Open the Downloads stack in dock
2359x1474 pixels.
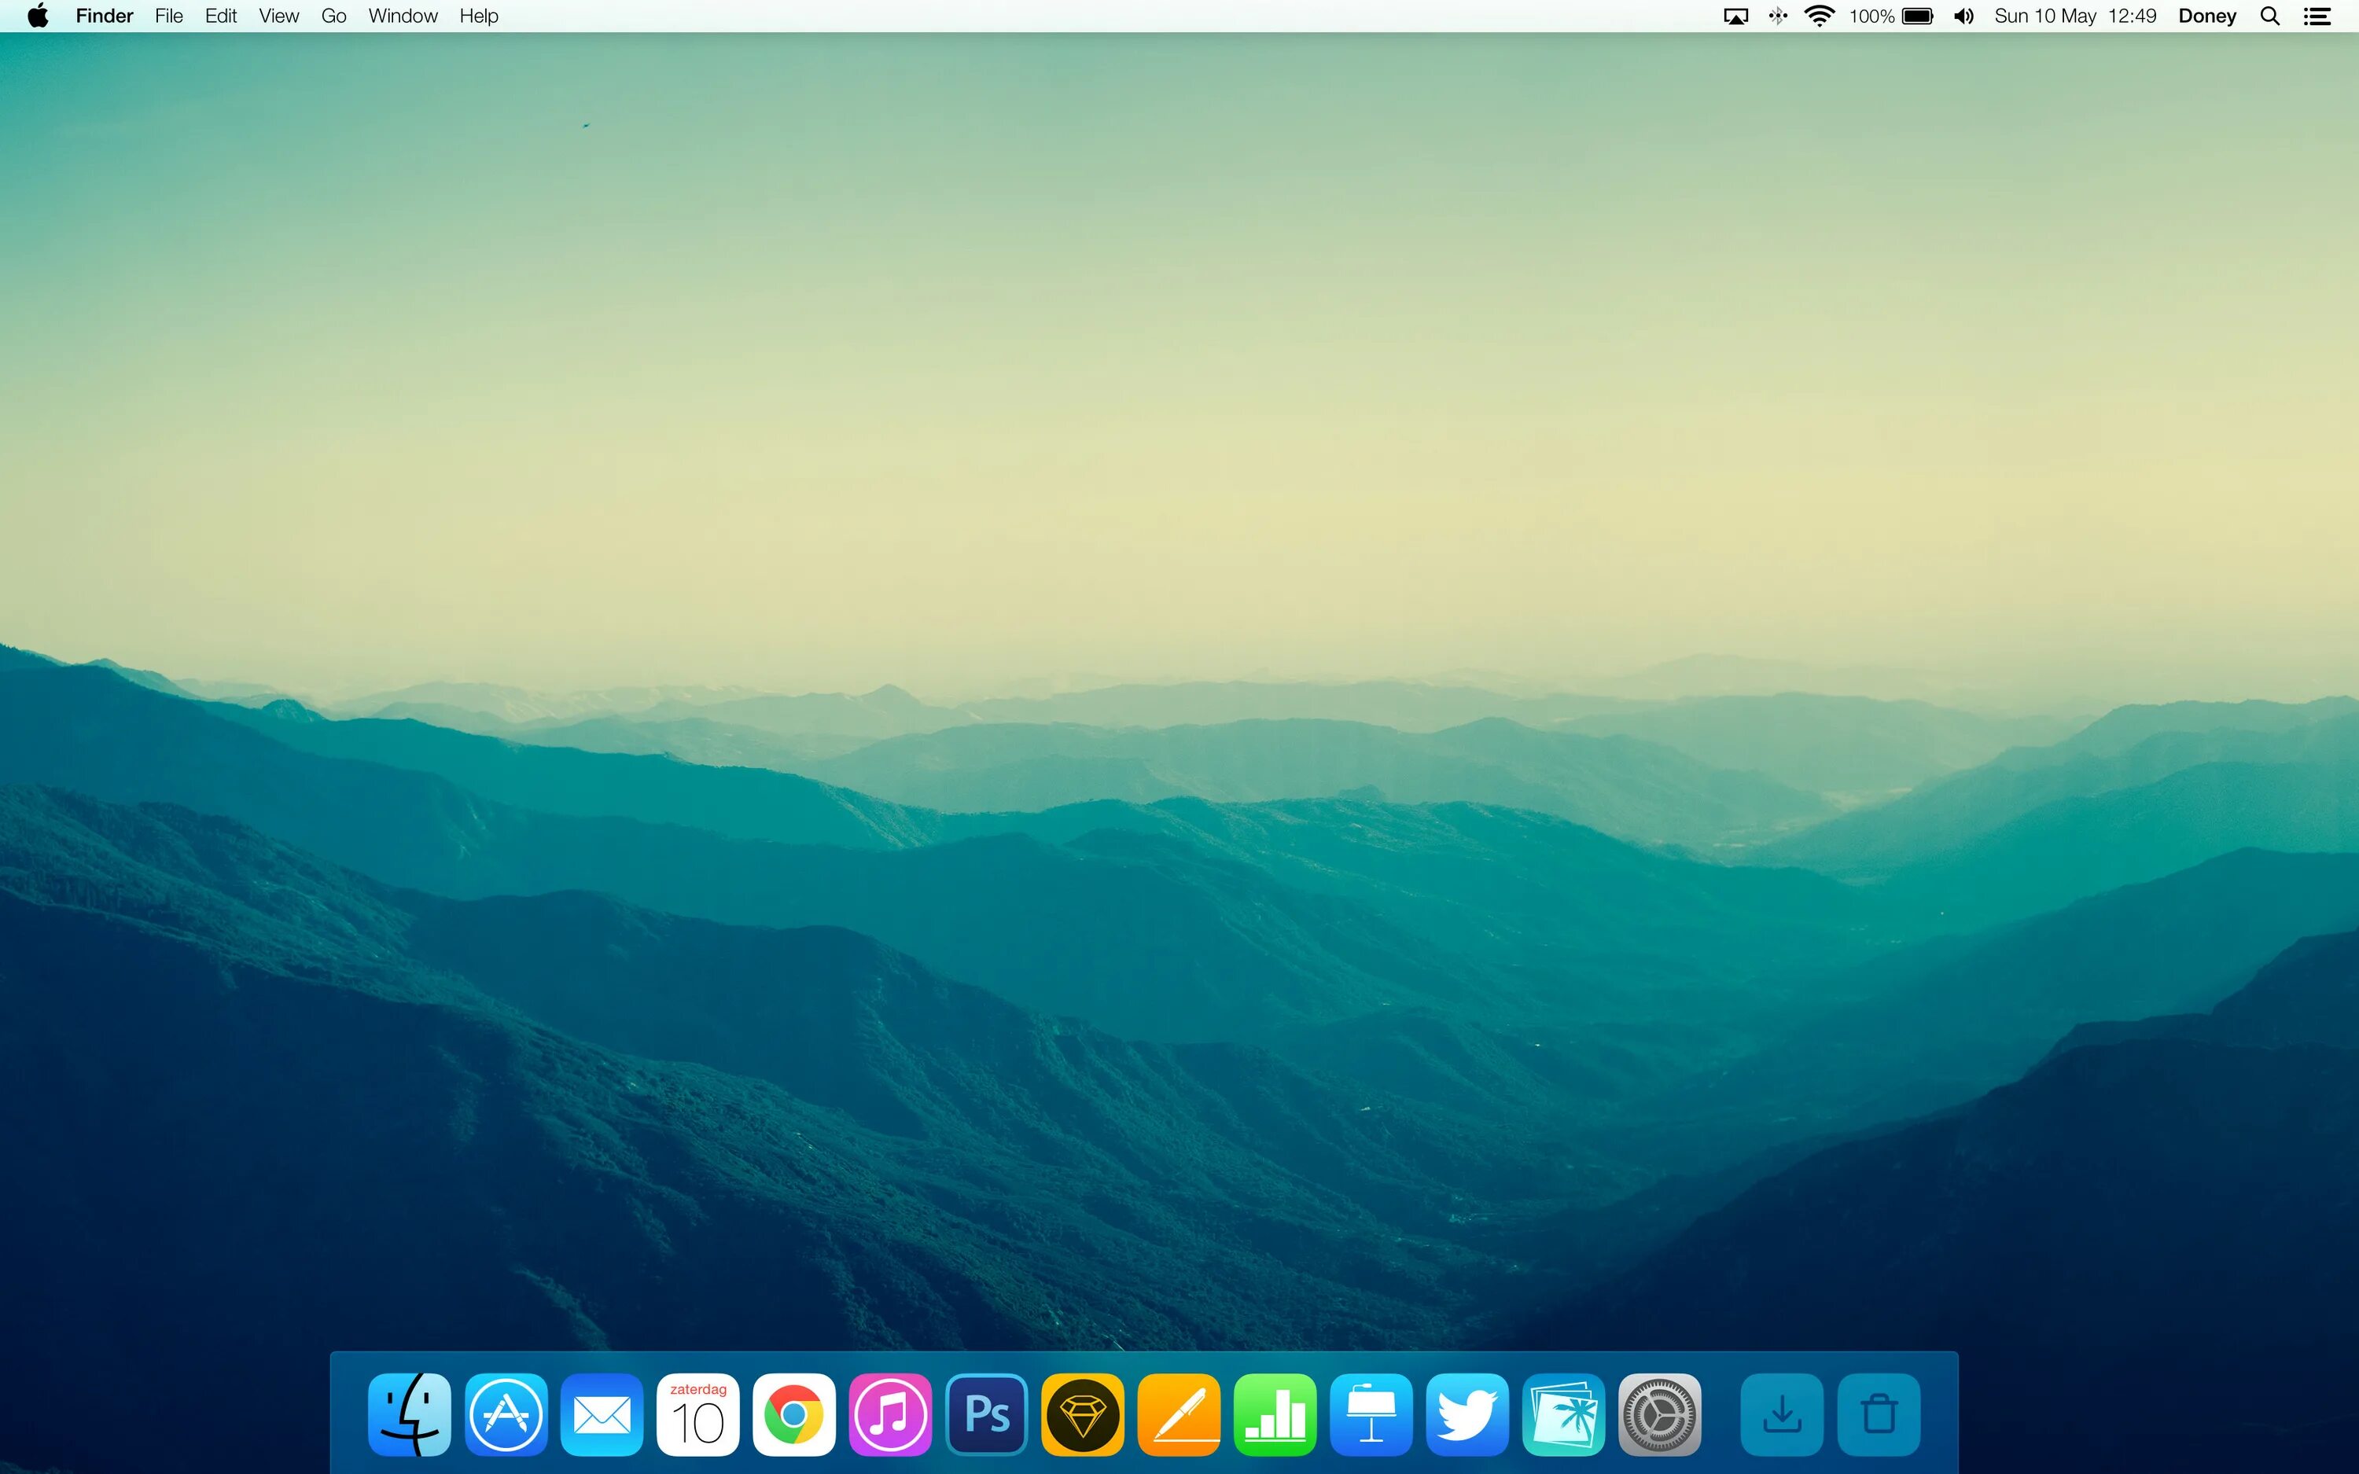1782,1413
